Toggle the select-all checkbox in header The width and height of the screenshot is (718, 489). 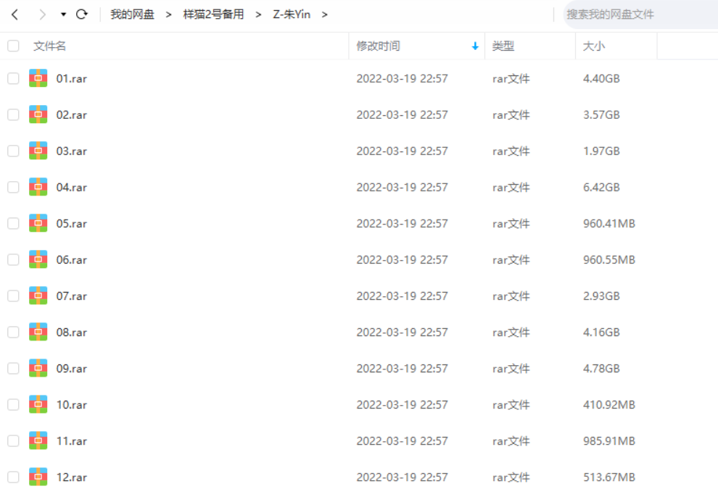click(13, 46)
